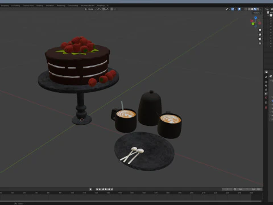Switch to the Compositing workspace tab
The width and height of the screenshot is (273, 205).
click(73, 6)
